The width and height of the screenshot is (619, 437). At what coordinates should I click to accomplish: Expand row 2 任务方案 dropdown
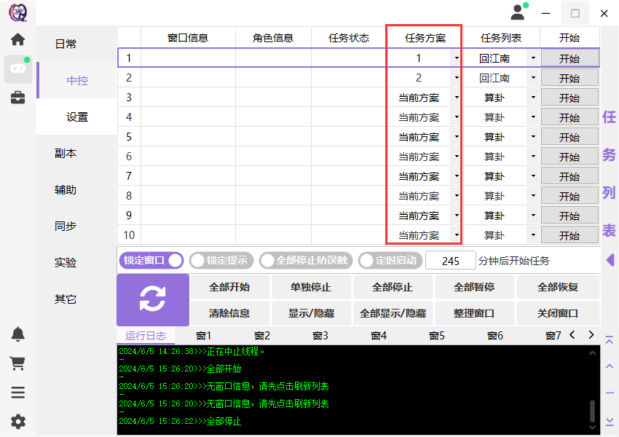pyautogui.click(x=457, y=78)
